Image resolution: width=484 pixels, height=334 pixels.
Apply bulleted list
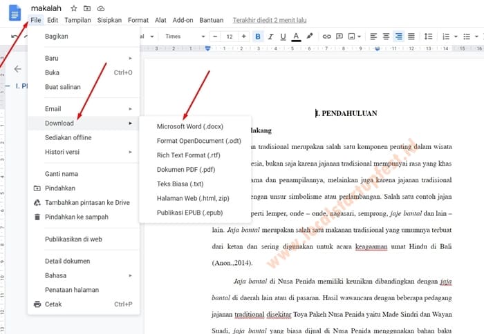pos(467,37)
